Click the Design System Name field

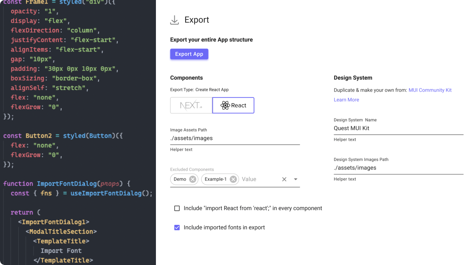tap(398, 128)
